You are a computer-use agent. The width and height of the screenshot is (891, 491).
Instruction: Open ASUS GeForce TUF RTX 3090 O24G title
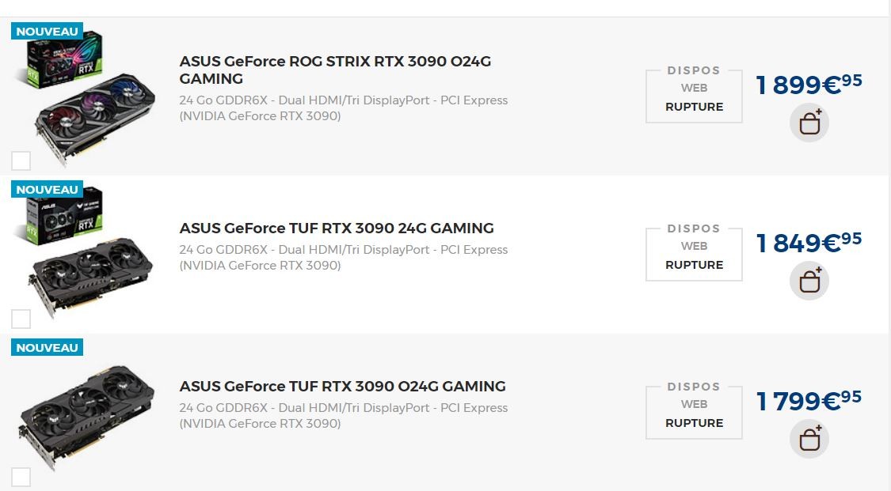click(x=342, y=387)
